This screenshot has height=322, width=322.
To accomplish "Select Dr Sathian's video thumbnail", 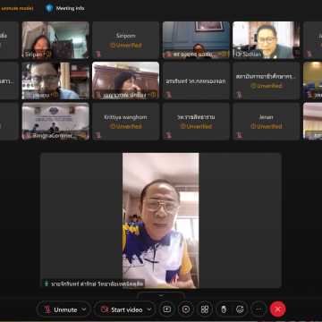I will (x=266, y=40).
